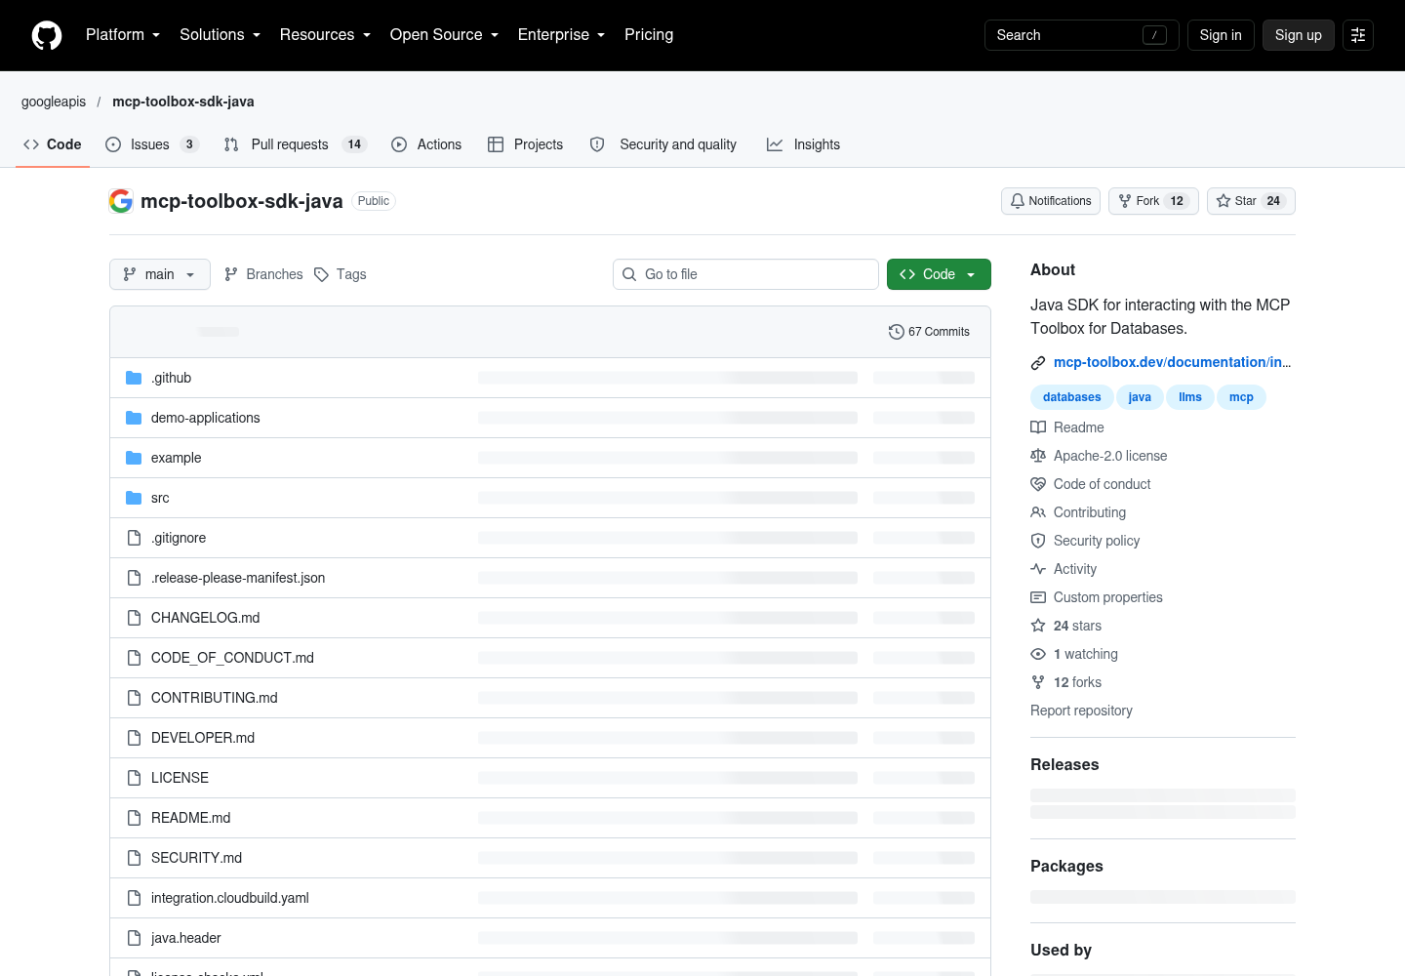Click the demo-applications folder icon

coord(134,418)
